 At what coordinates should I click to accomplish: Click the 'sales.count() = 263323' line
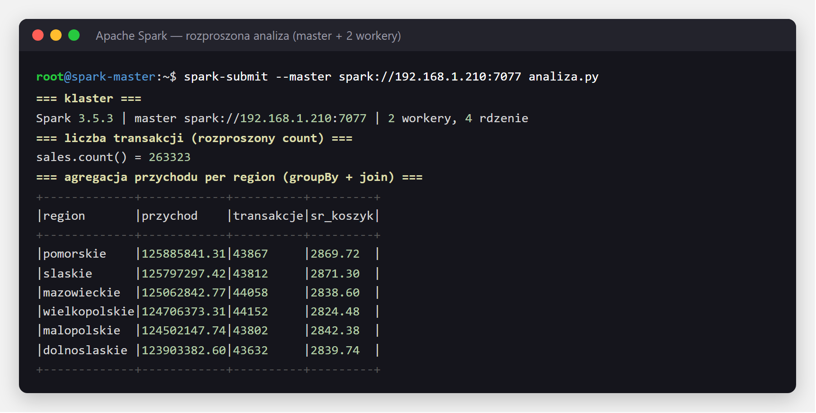(113, 157)
